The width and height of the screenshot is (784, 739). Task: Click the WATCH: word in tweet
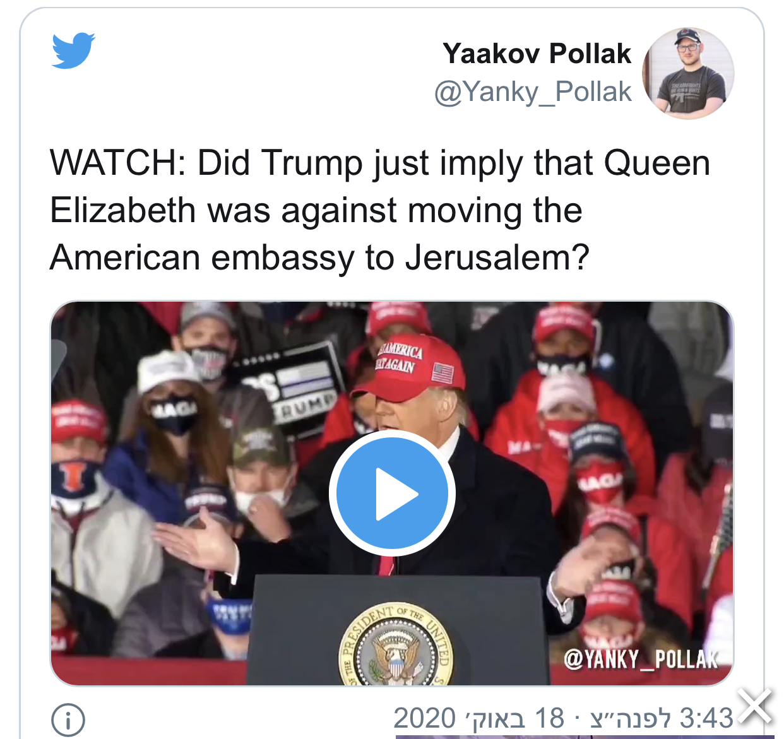(117, 163)
